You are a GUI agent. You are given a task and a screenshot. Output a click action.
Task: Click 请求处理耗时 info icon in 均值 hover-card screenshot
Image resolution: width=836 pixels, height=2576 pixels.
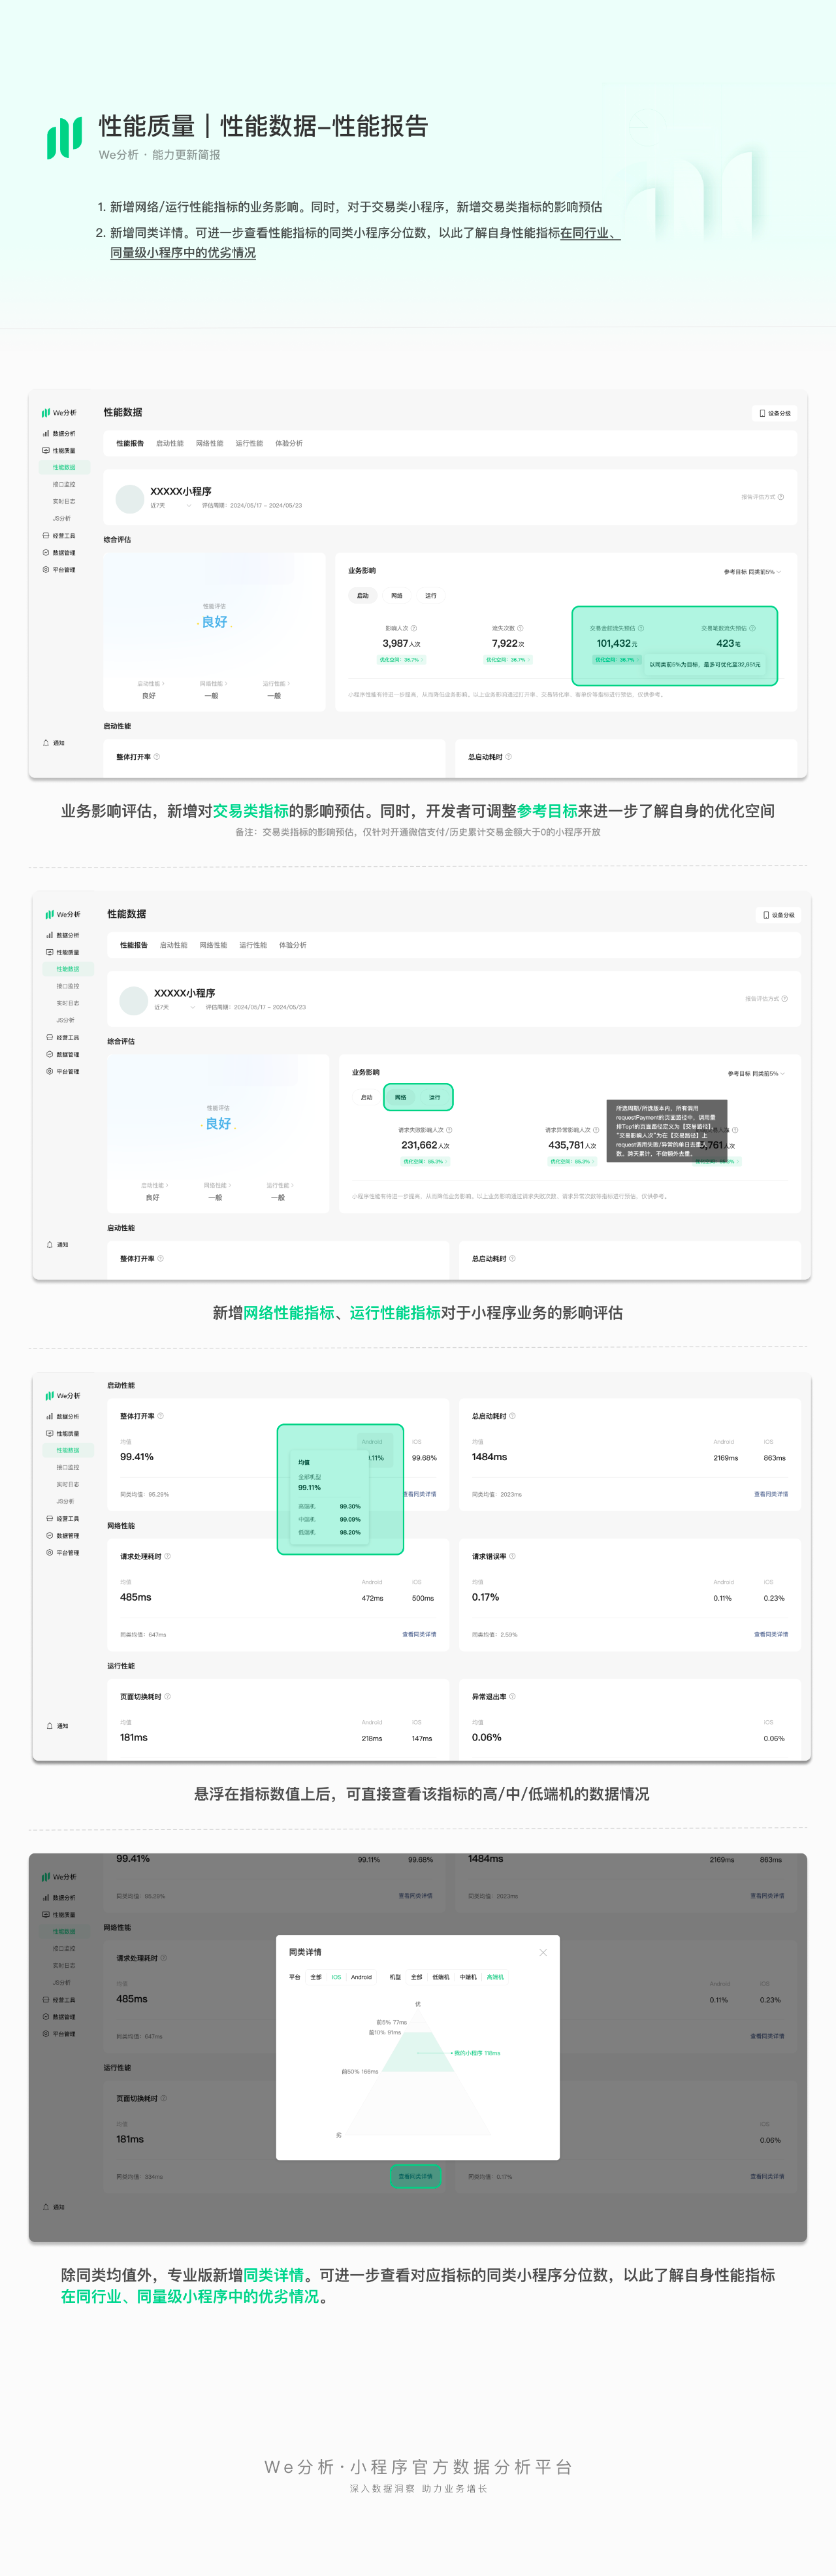pyautogui.click(x=167, y=1556)
